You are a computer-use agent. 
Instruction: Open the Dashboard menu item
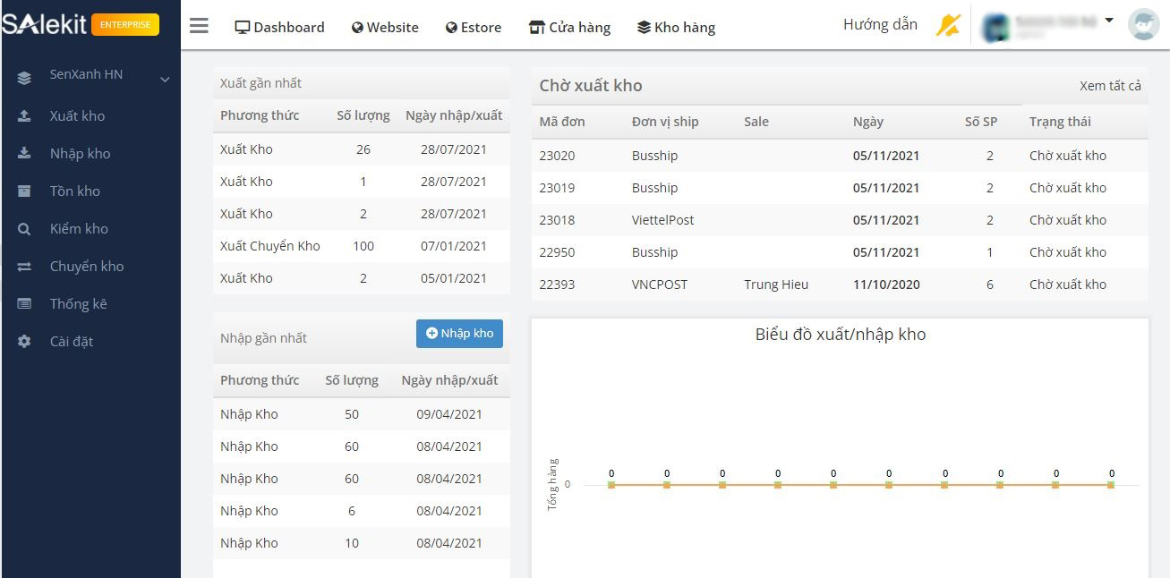click(279, 28)
